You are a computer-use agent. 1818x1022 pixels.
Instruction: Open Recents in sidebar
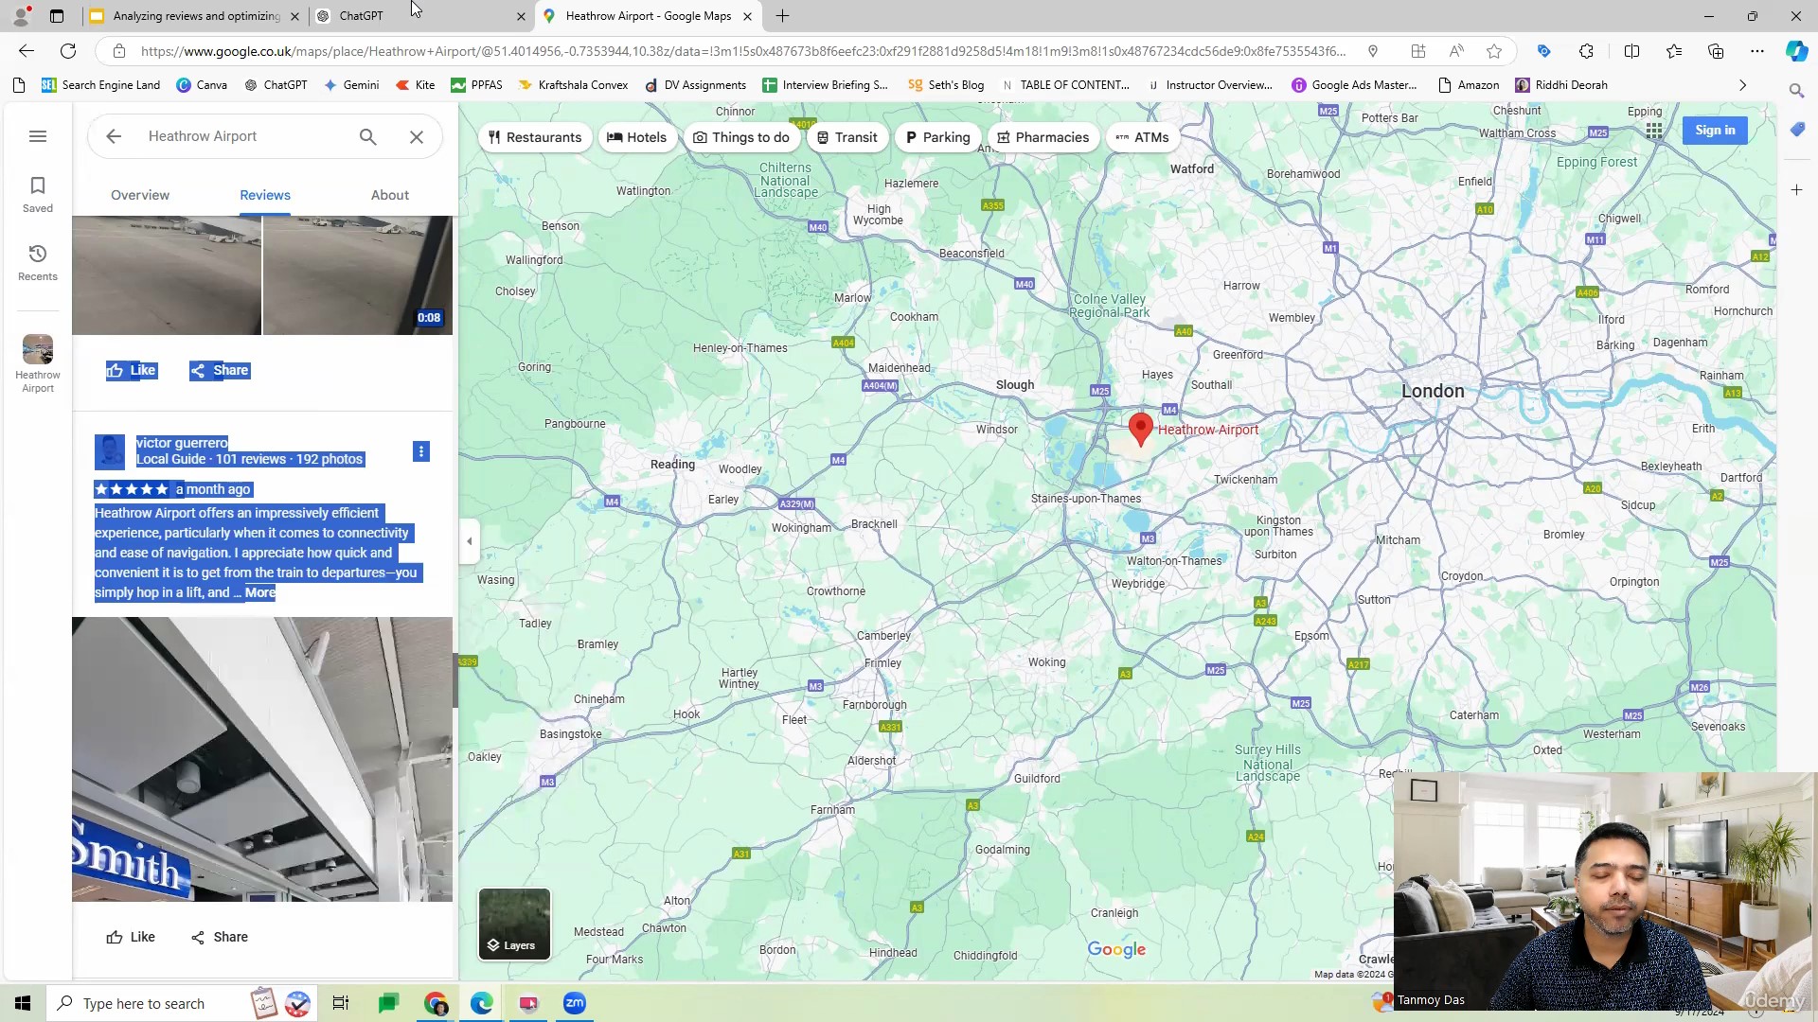point(38,263)
